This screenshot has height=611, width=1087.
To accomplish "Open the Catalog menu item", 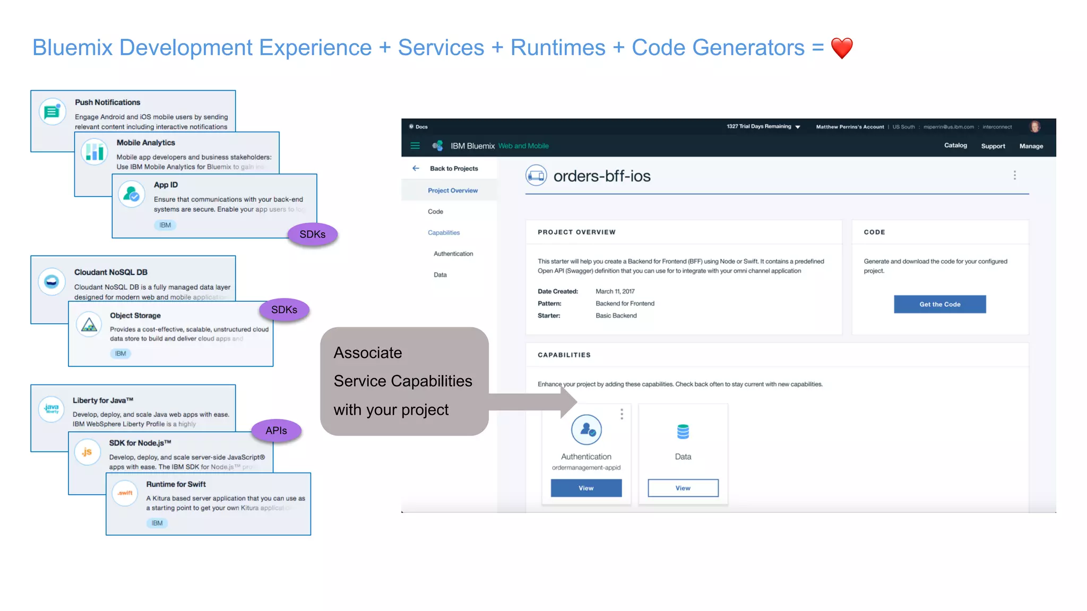I will [955, 145].
